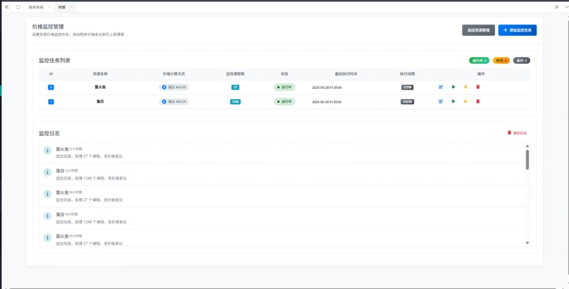This screenshot has height=289, width=569.
Task: Close the 对接 tab
Action: point(72,7)
